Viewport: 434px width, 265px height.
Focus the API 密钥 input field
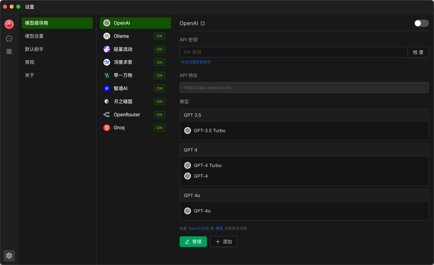(294, 52)
